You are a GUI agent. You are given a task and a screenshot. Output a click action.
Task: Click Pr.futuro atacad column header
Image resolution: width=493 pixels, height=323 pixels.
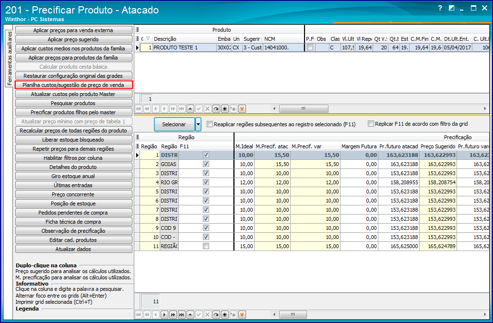coord(399,146)
